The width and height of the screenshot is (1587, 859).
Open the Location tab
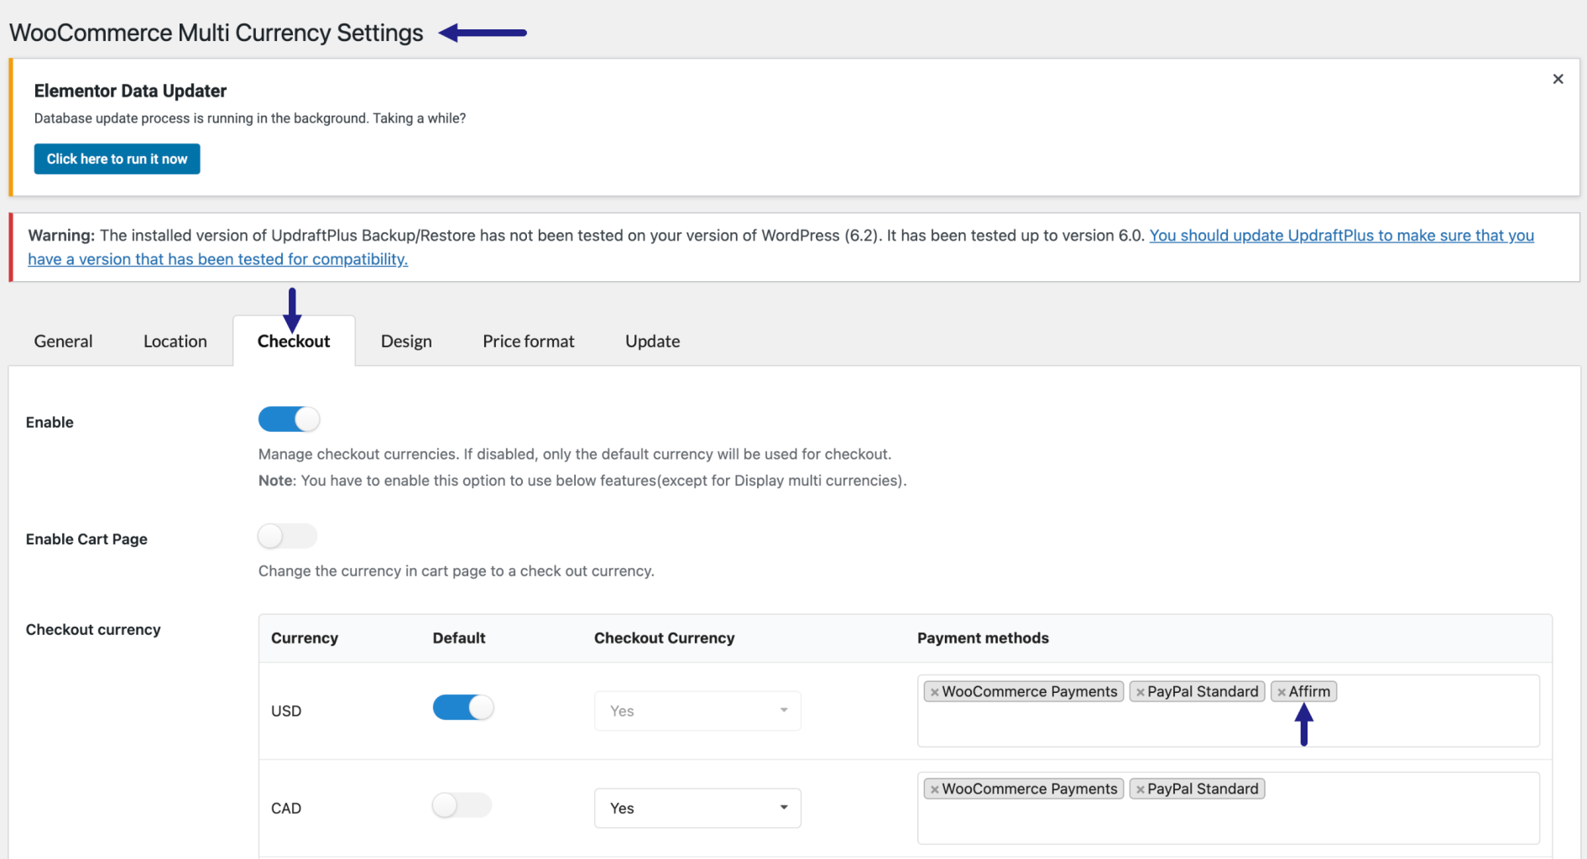click(x=175, y=341)
